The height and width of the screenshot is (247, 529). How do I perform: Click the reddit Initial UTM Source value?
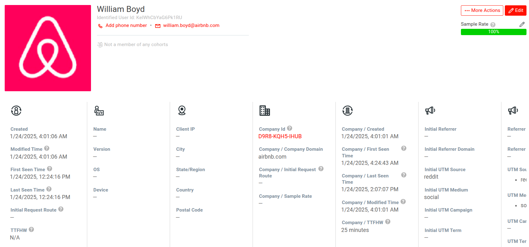click(431, 177)
